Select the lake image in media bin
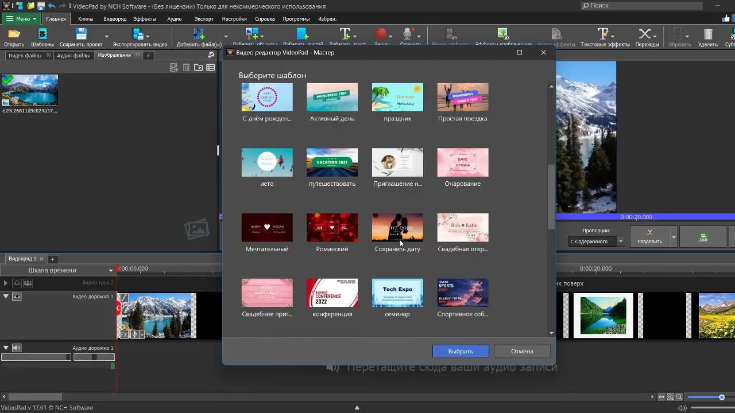 pos(29,90)
